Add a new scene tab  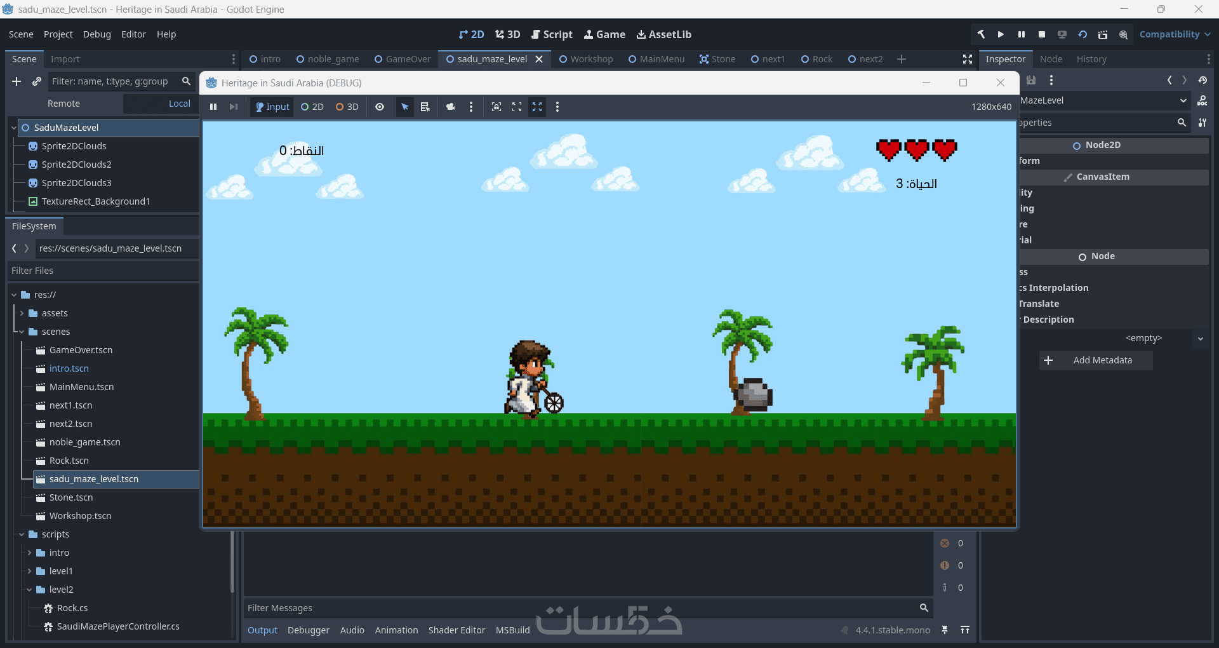[902, 59]
